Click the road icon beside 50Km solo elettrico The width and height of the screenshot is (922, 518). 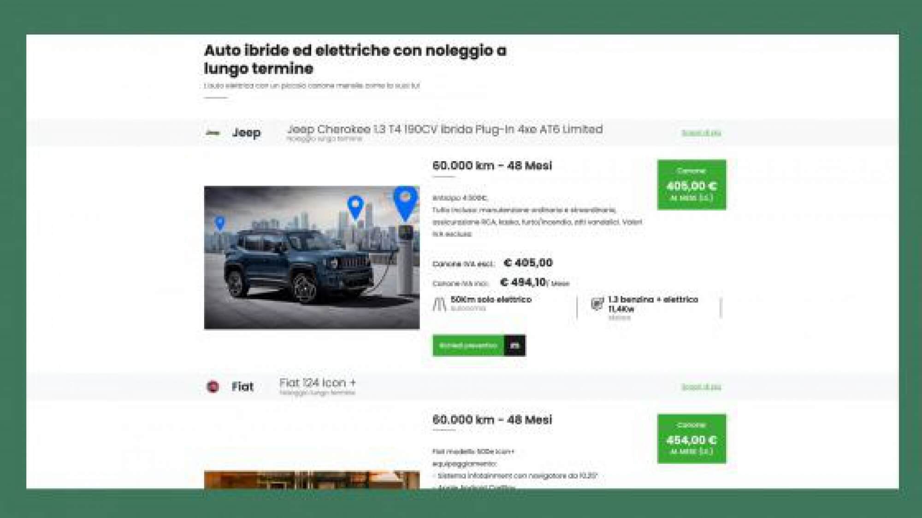click(x=440, y=304)
